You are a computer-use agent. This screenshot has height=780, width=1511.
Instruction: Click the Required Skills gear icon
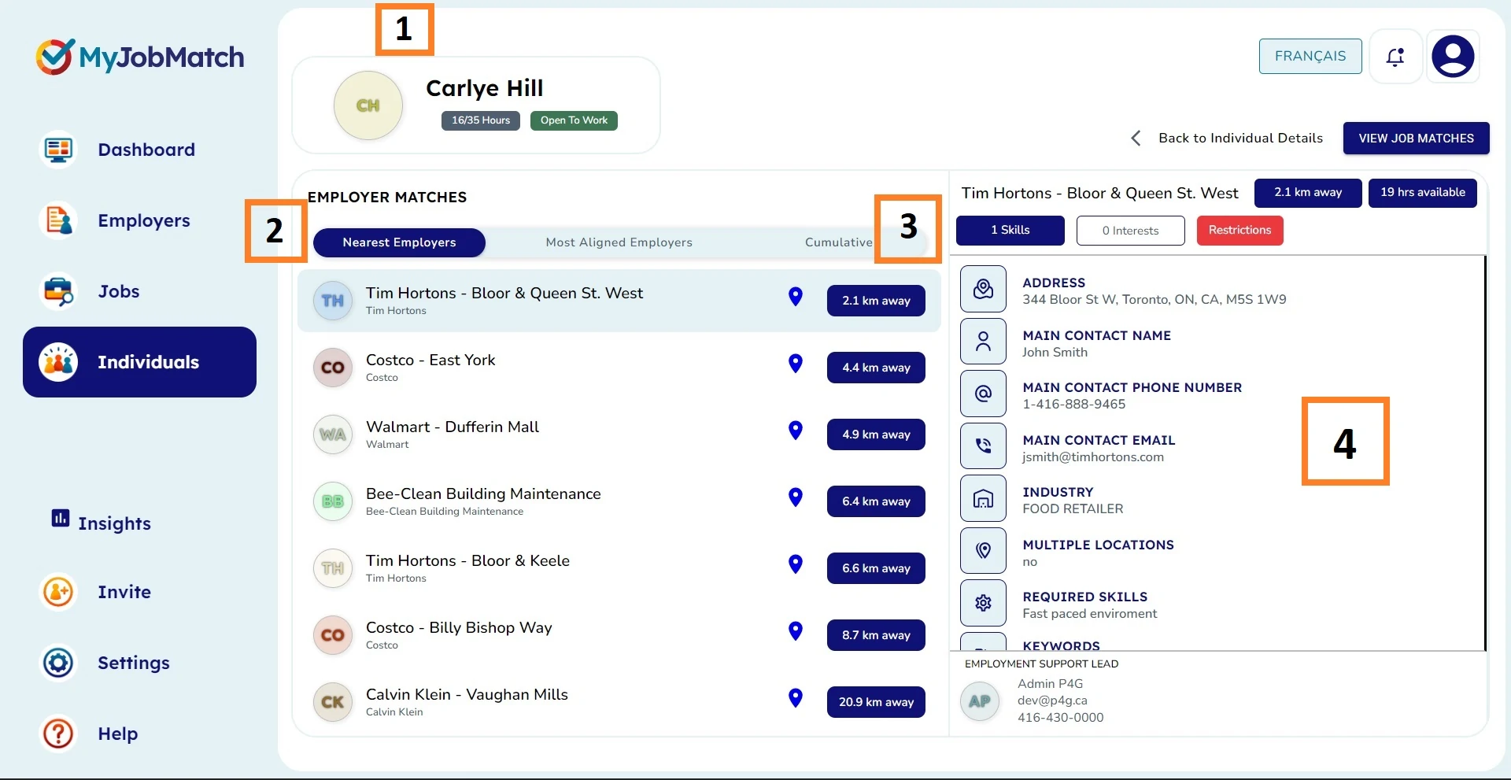[983, 603]
